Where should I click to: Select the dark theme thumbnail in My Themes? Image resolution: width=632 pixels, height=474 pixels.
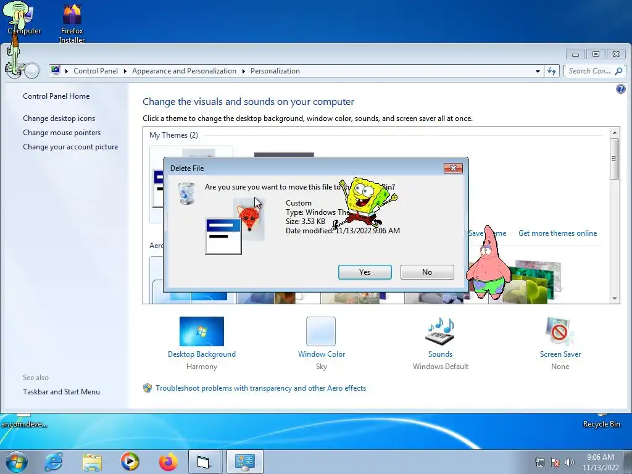pos(284,155)
